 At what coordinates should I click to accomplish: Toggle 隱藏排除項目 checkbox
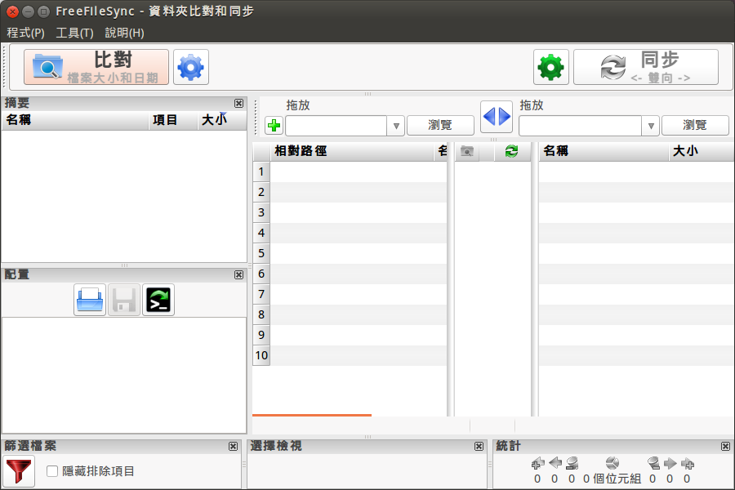tap(52, 470)
